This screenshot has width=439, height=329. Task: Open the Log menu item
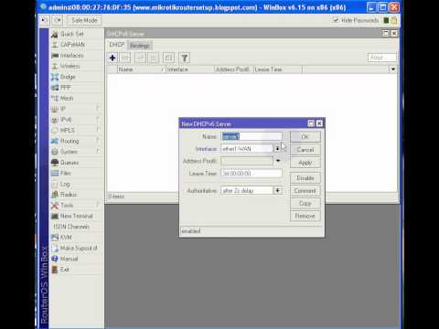click(x=65, y=184)
